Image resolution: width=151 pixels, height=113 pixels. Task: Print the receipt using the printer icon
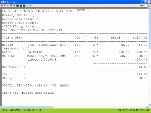[2, 5]
